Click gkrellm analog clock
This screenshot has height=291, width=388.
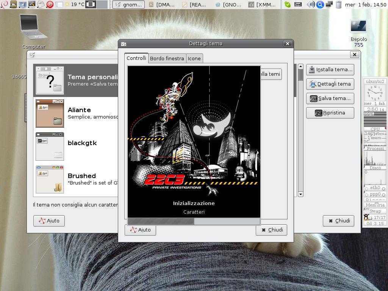(x=375, y=93)
